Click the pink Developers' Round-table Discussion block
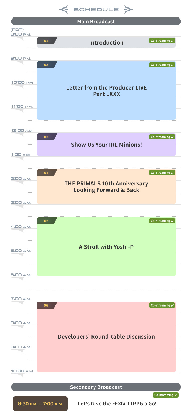 tap(106, 337)
